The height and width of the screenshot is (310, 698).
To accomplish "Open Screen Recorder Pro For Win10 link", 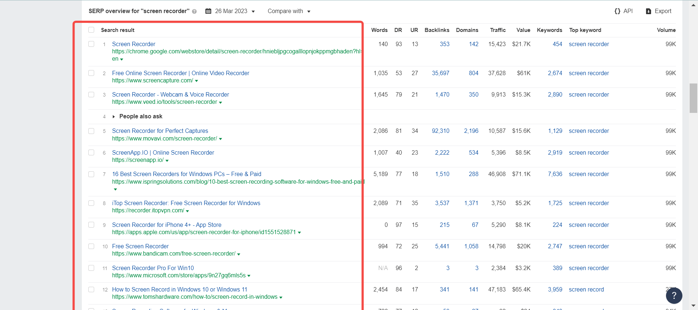I will tap(153, 268).
